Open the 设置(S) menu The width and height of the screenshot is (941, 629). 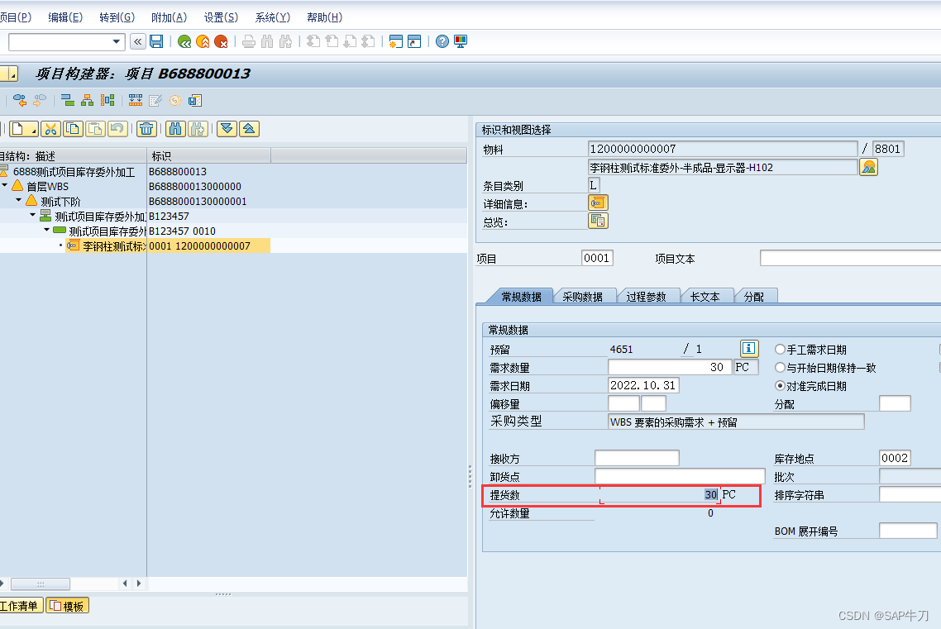click(x=221, y=17)
